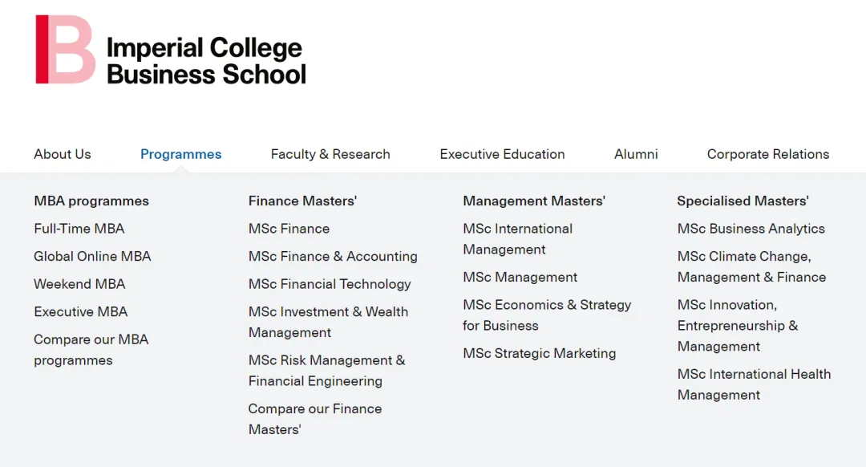Open the About Us menu
The width and height of the screenshot is (866, 467).
click(x=63, y=154)
